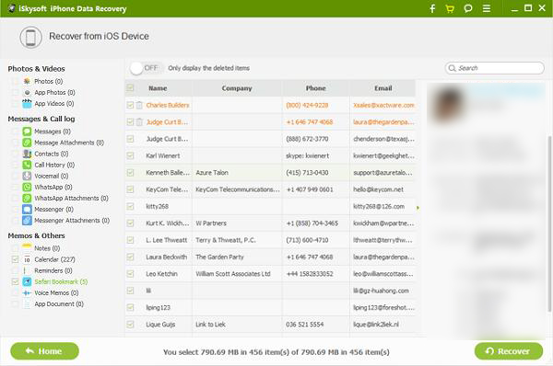Open the Message Attachments icon
This screenshot has width=553, height=366.
pos(27,143)
